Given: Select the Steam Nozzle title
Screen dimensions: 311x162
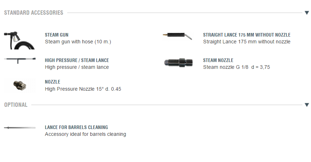Looking at the screenshot, I should (x=218, y=61).
